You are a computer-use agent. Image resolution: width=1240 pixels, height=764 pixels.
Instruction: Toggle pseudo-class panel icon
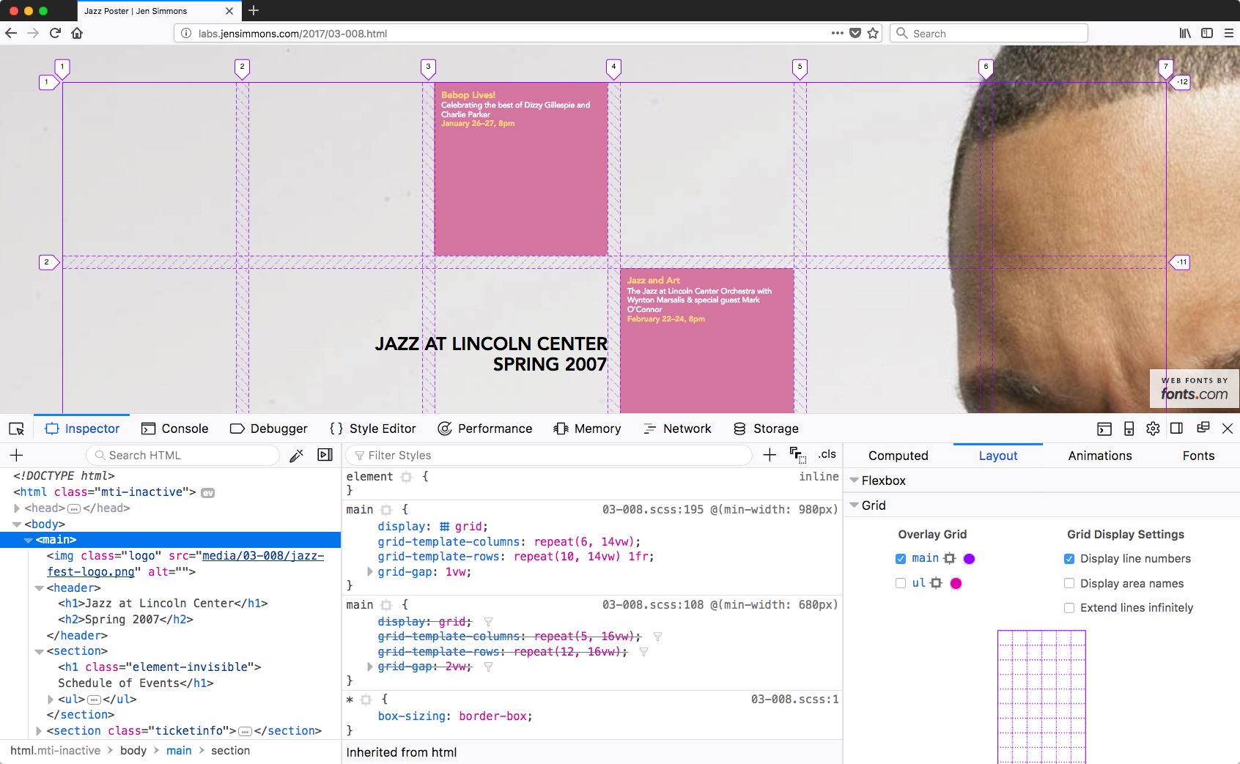pyautogui.click(x=797, y=455)
